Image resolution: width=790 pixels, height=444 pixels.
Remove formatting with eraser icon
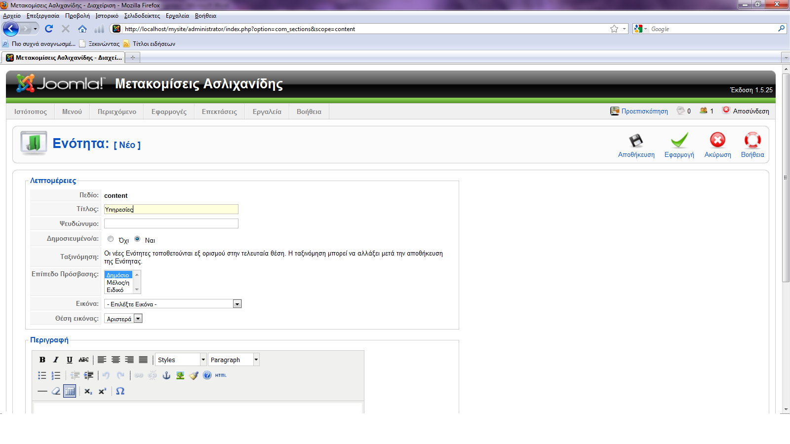point(56,391)
